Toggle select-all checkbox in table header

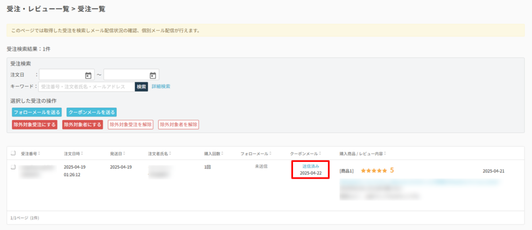point(13,153)
